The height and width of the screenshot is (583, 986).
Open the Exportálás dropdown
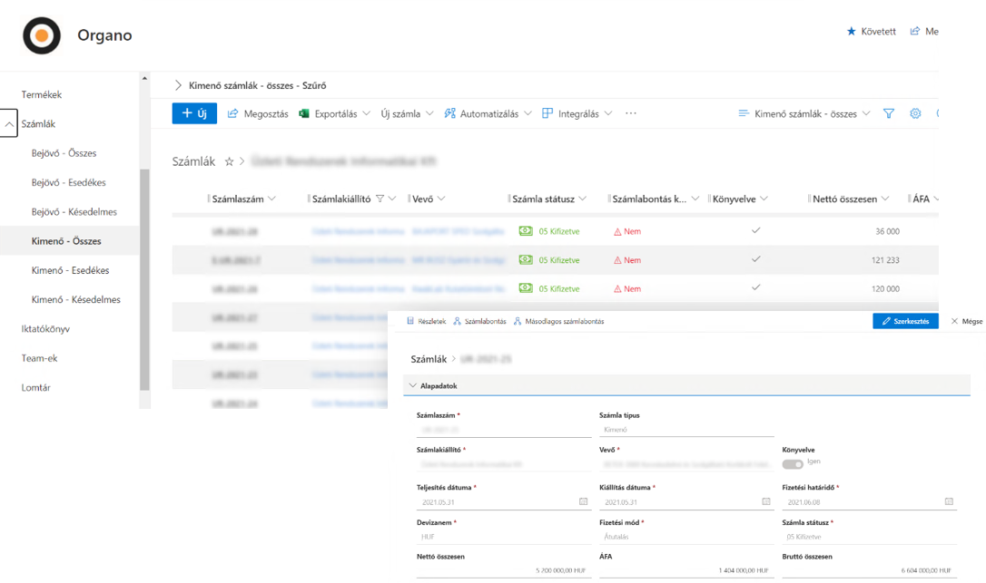[335, 113]
